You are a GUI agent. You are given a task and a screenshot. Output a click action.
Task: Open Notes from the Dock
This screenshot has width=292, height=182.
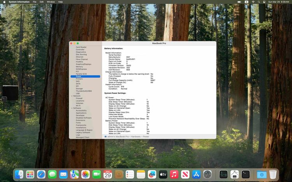point(141,174)
